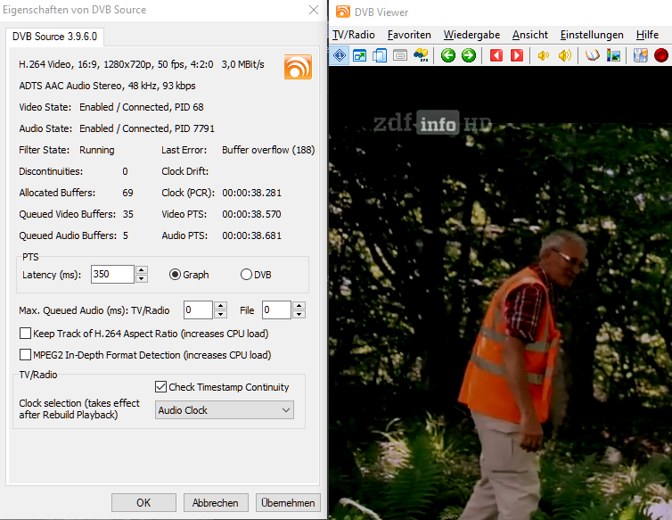Raise volume with the larger speaker icon
The height and width of the screenshot is (520, 672).
point(565,55)
